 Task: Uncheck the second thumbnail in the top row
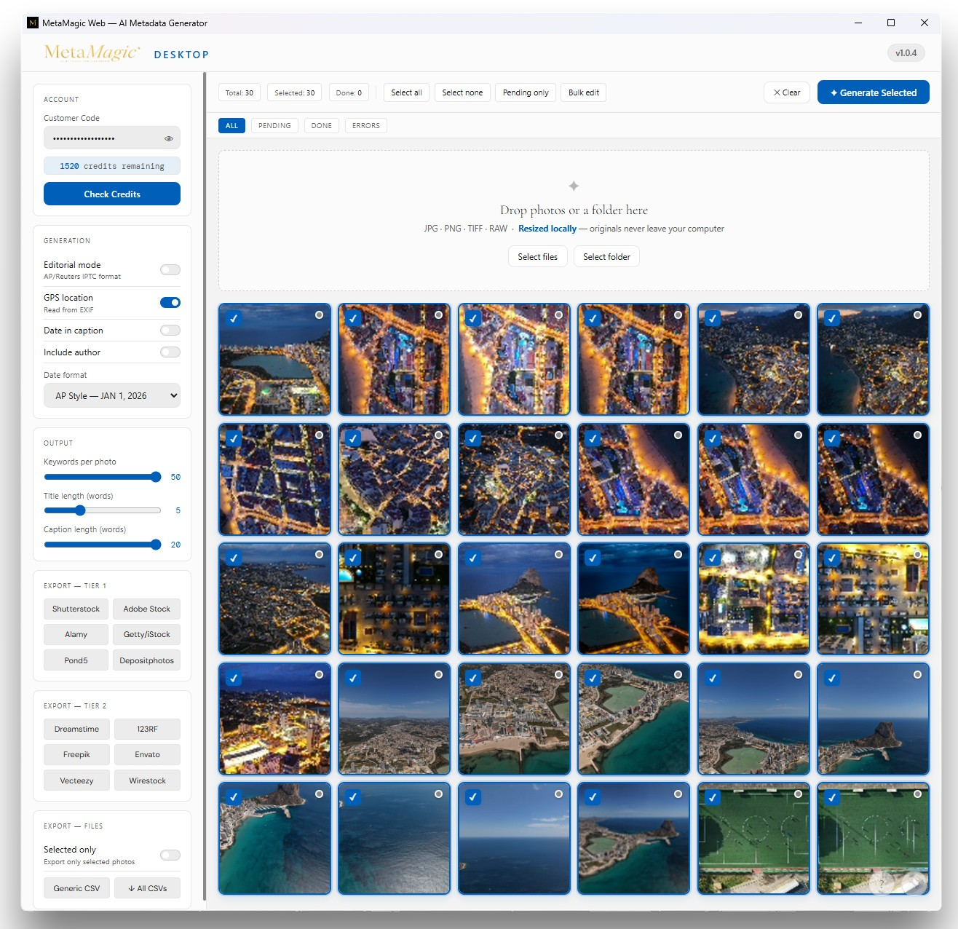tap(353, 318)
